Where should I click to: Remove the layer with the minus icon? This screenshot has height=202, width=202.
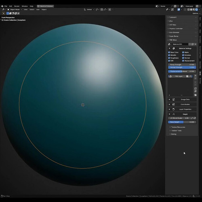tap(196, 78)
